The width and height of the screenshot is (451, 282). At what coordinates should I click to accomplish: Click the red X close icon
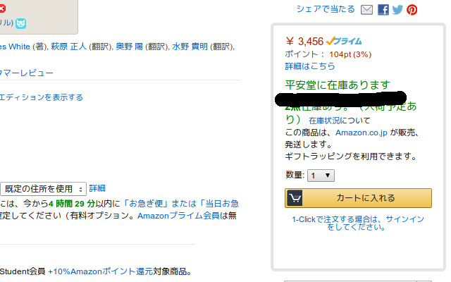[2, 8]
